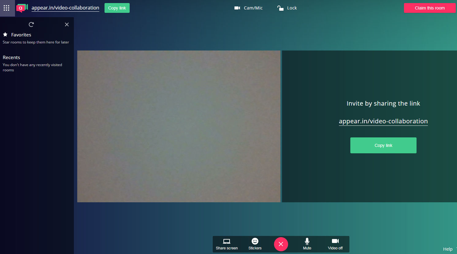457x254 pixels.
Task: Open Cam/Mic settings
Action: click(249, 8)
